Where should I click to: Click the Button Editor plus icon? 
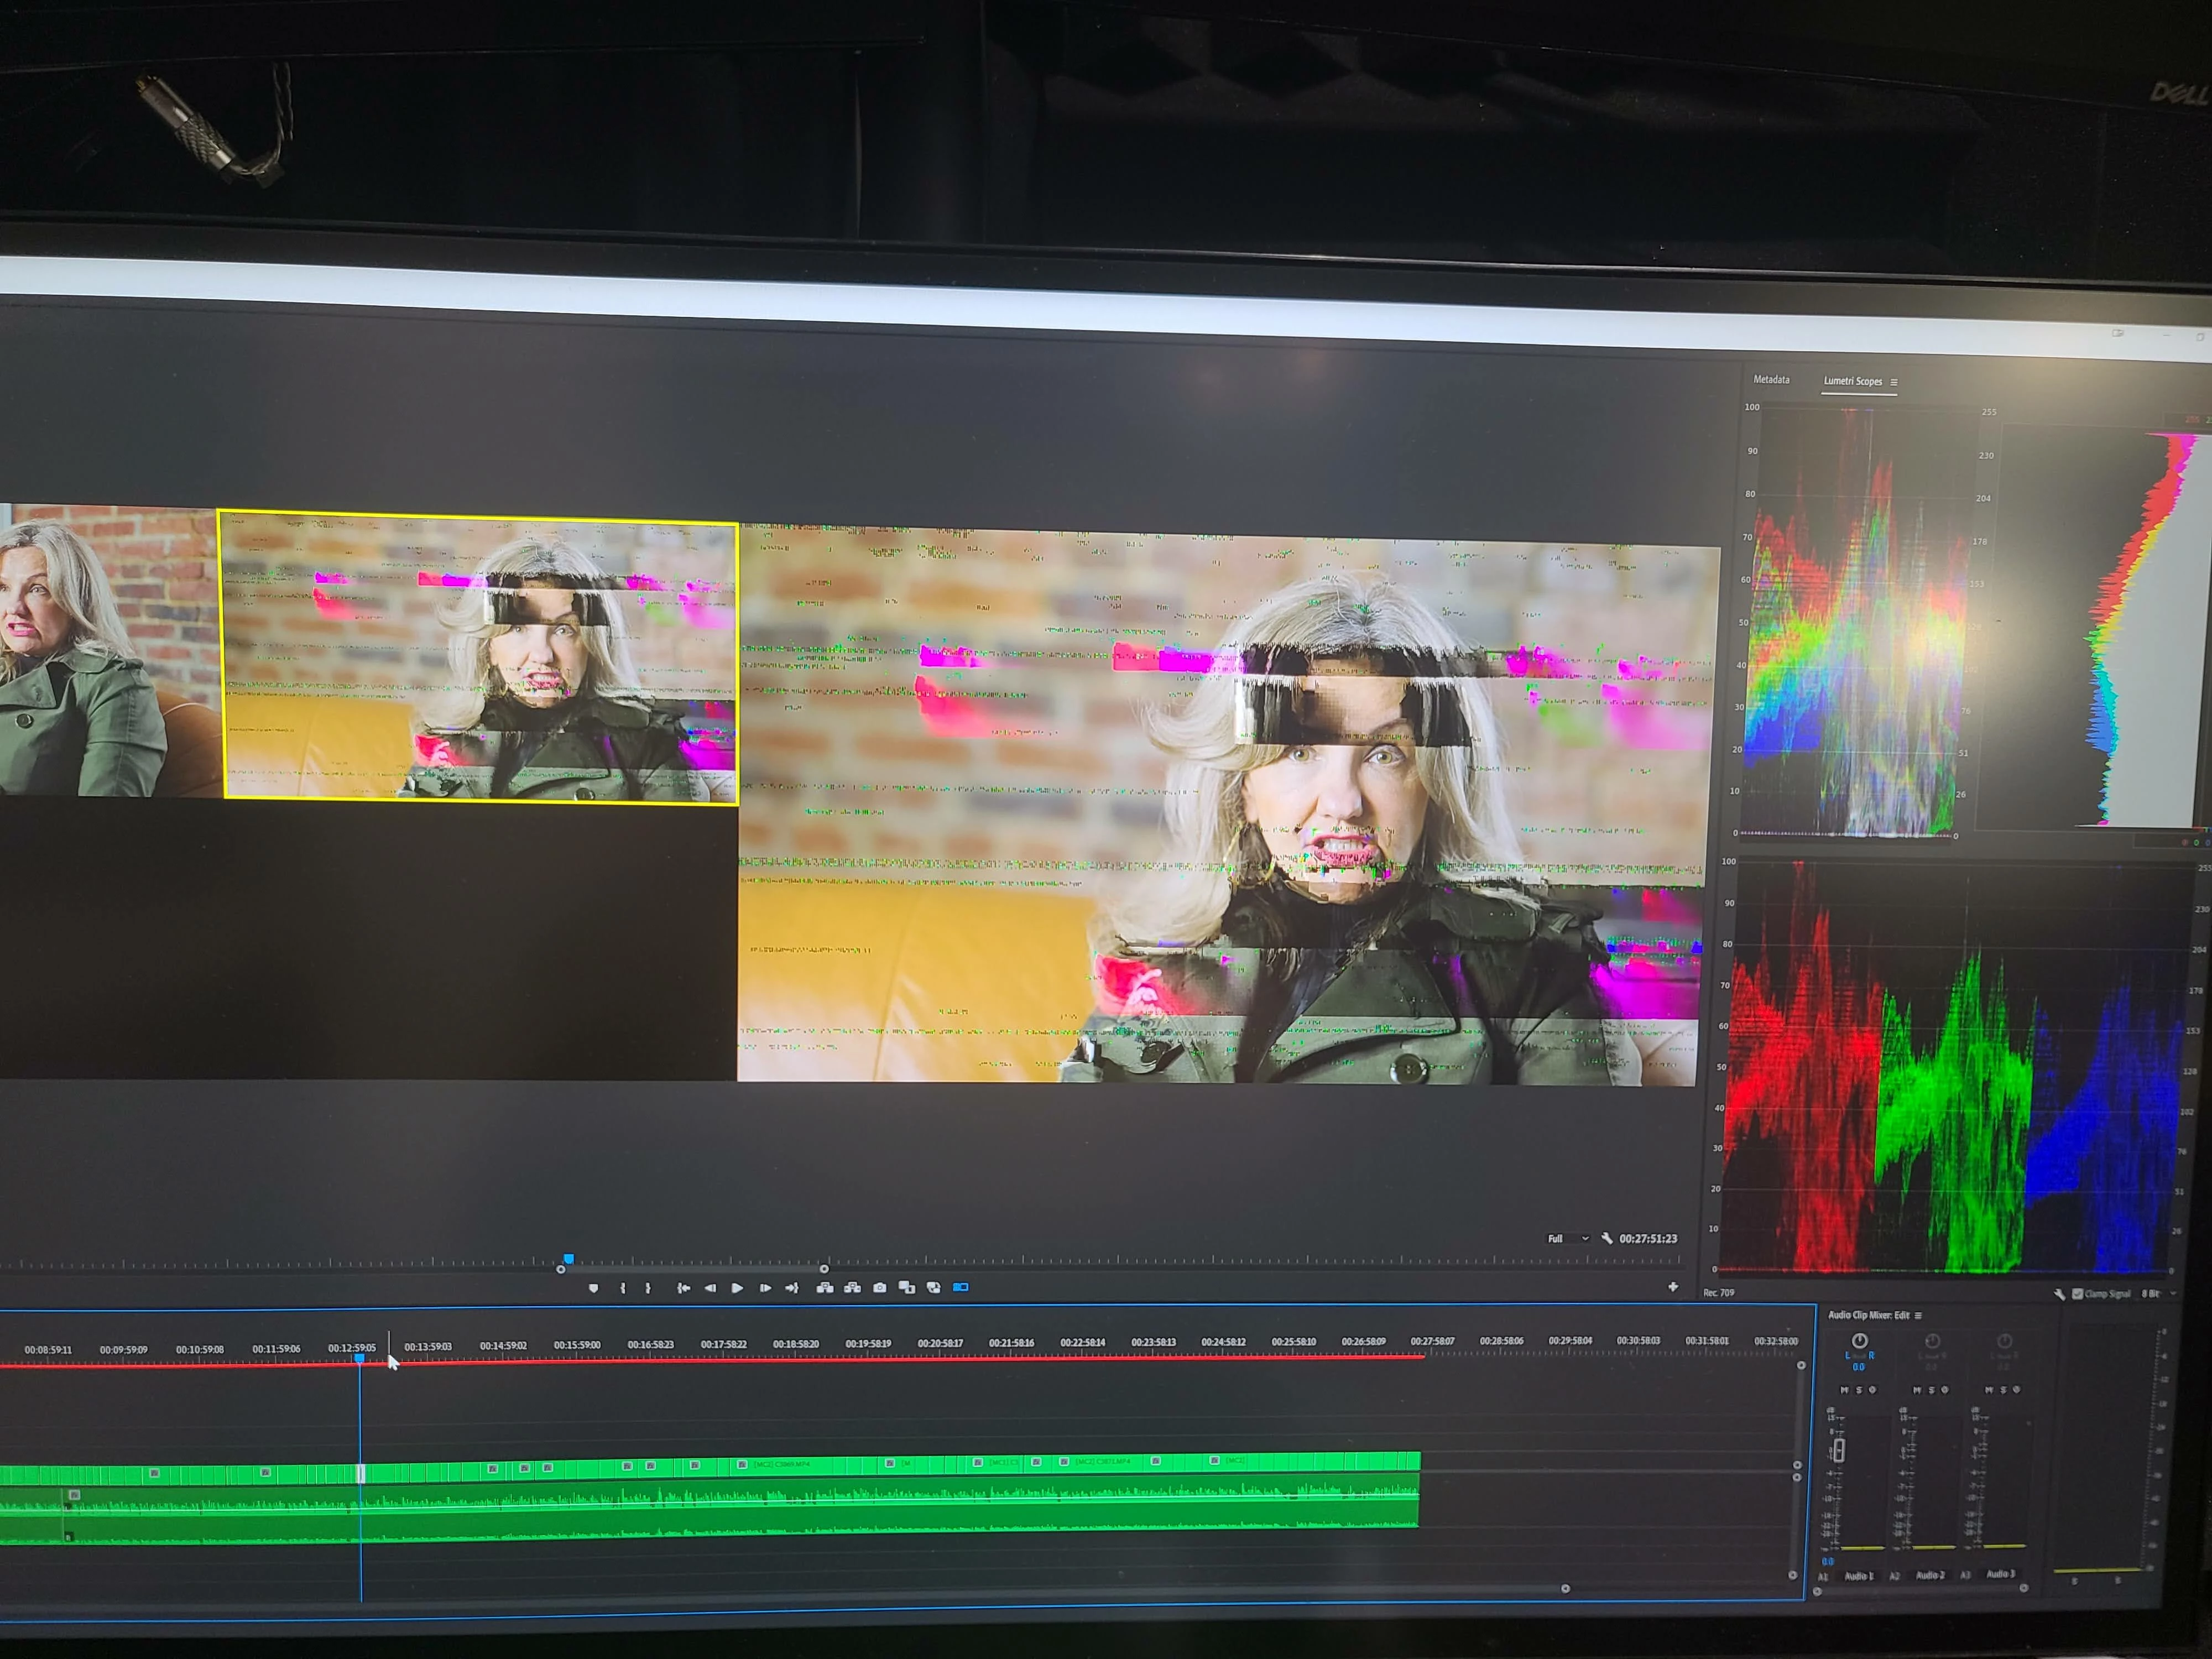(1673, 1287)
